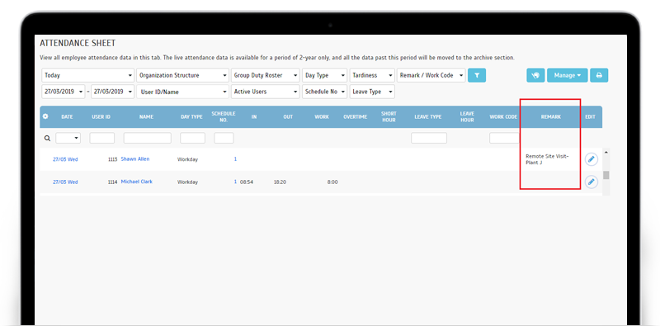Image resolution: width=660 pixels, height=326 pixels.
Task: Click the LEAVE HOUR column header
Action: (467, 116)
